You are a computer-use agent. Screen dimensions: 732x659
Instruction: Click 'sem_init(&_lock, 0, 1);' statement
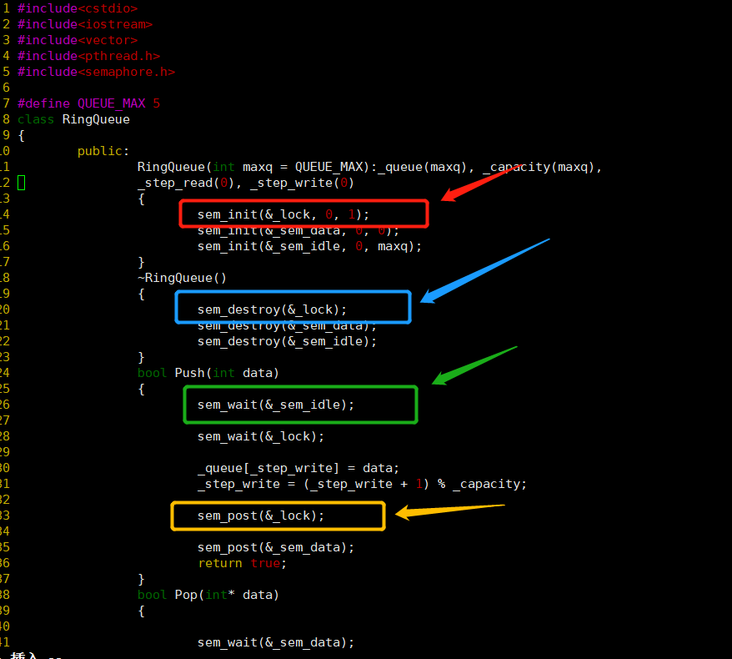(283, 214)
